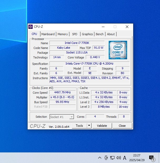Click the Revision value B0

click(122, 73)
